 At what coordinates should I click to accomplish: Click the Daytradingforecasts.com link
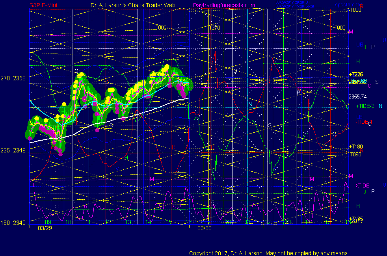tap(223, 6)
